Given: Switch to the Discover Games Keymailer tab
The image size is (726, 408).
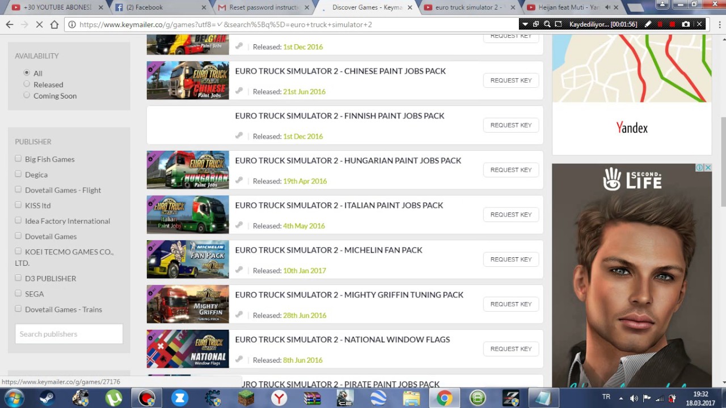Looking at the screenshot, I should pos(366,7).
